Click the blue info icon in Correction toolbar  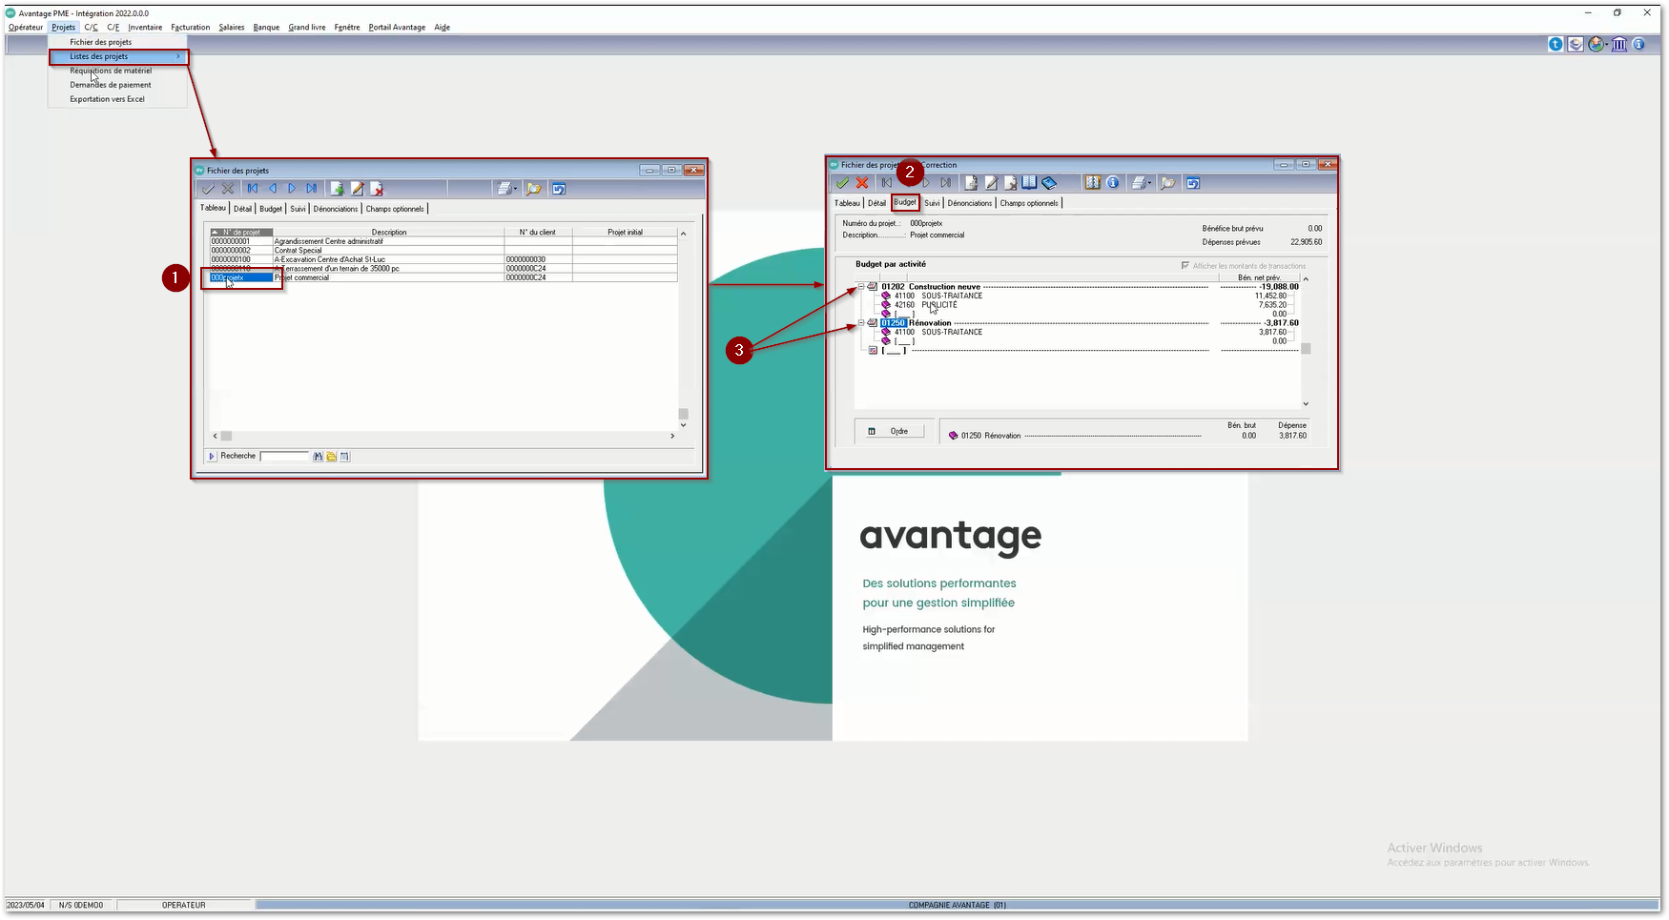(x=1113, y=183)
